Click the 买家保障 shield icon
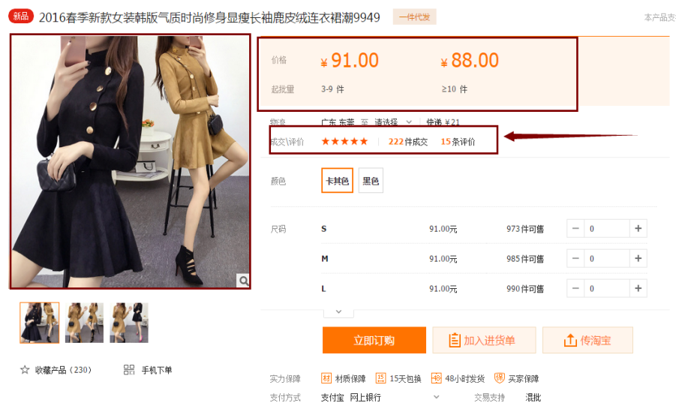The height and width of the screenshot is (412, 676). [500, 378]
